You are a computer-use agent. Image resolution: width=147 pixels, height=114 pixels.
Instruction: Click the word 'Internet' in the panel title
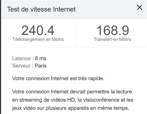(65, 9)
